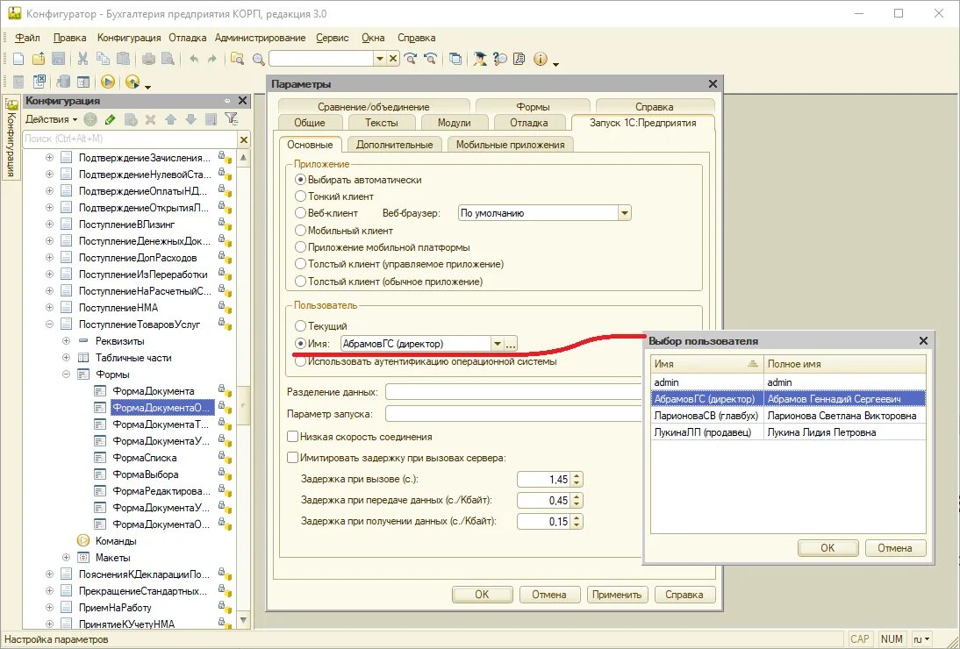Click the Print icon in the toolbar
This screenshot has width=960, height=649.
[148, 59]
